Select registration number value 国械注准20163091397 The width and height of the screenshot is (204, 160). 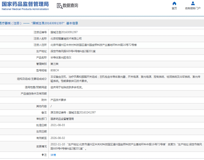tap(64, 32)
